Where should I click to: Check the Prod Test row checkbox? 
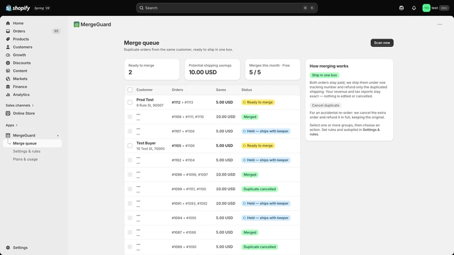tap(130, 103)
